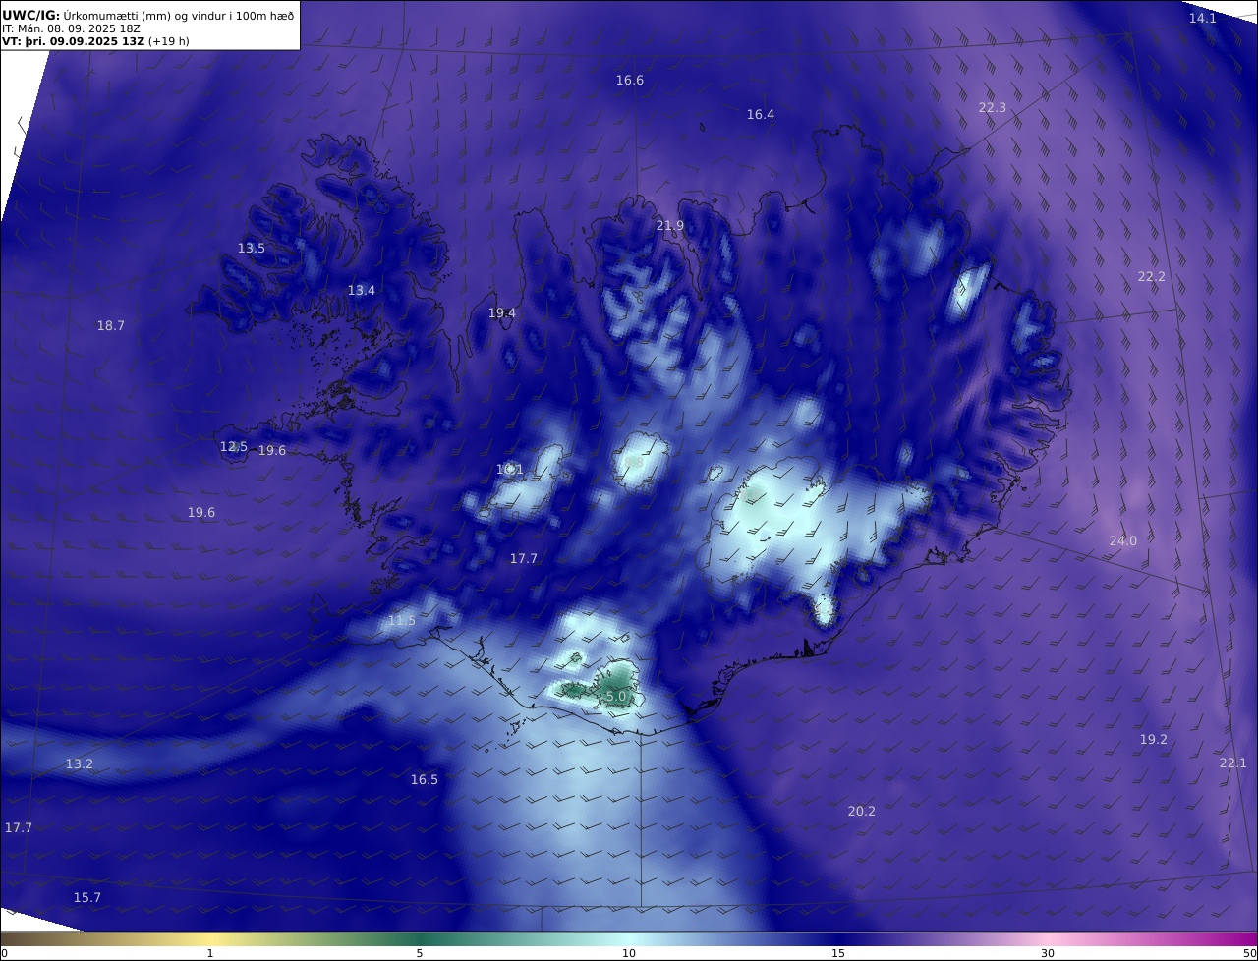Click the 13.4 value label

362,291
